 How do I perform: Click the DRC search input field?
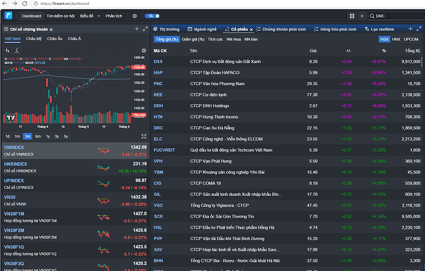point(394,15)
